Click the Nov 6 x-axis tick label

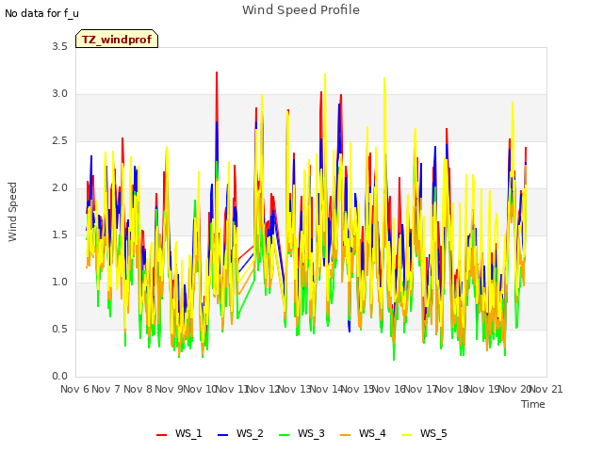pyautogui.click(x=74, y=389)
